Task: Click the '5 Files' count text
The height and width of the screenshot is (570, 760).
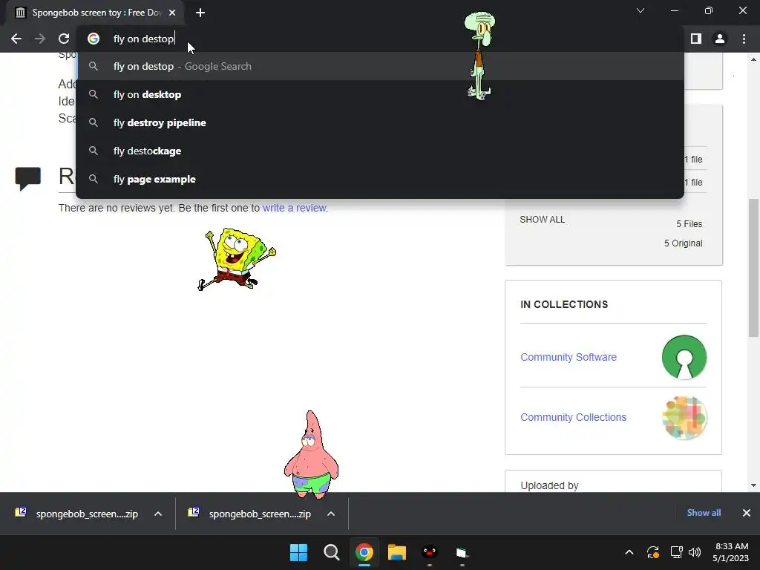Action: pyautogui.click(x=689, y=224)
